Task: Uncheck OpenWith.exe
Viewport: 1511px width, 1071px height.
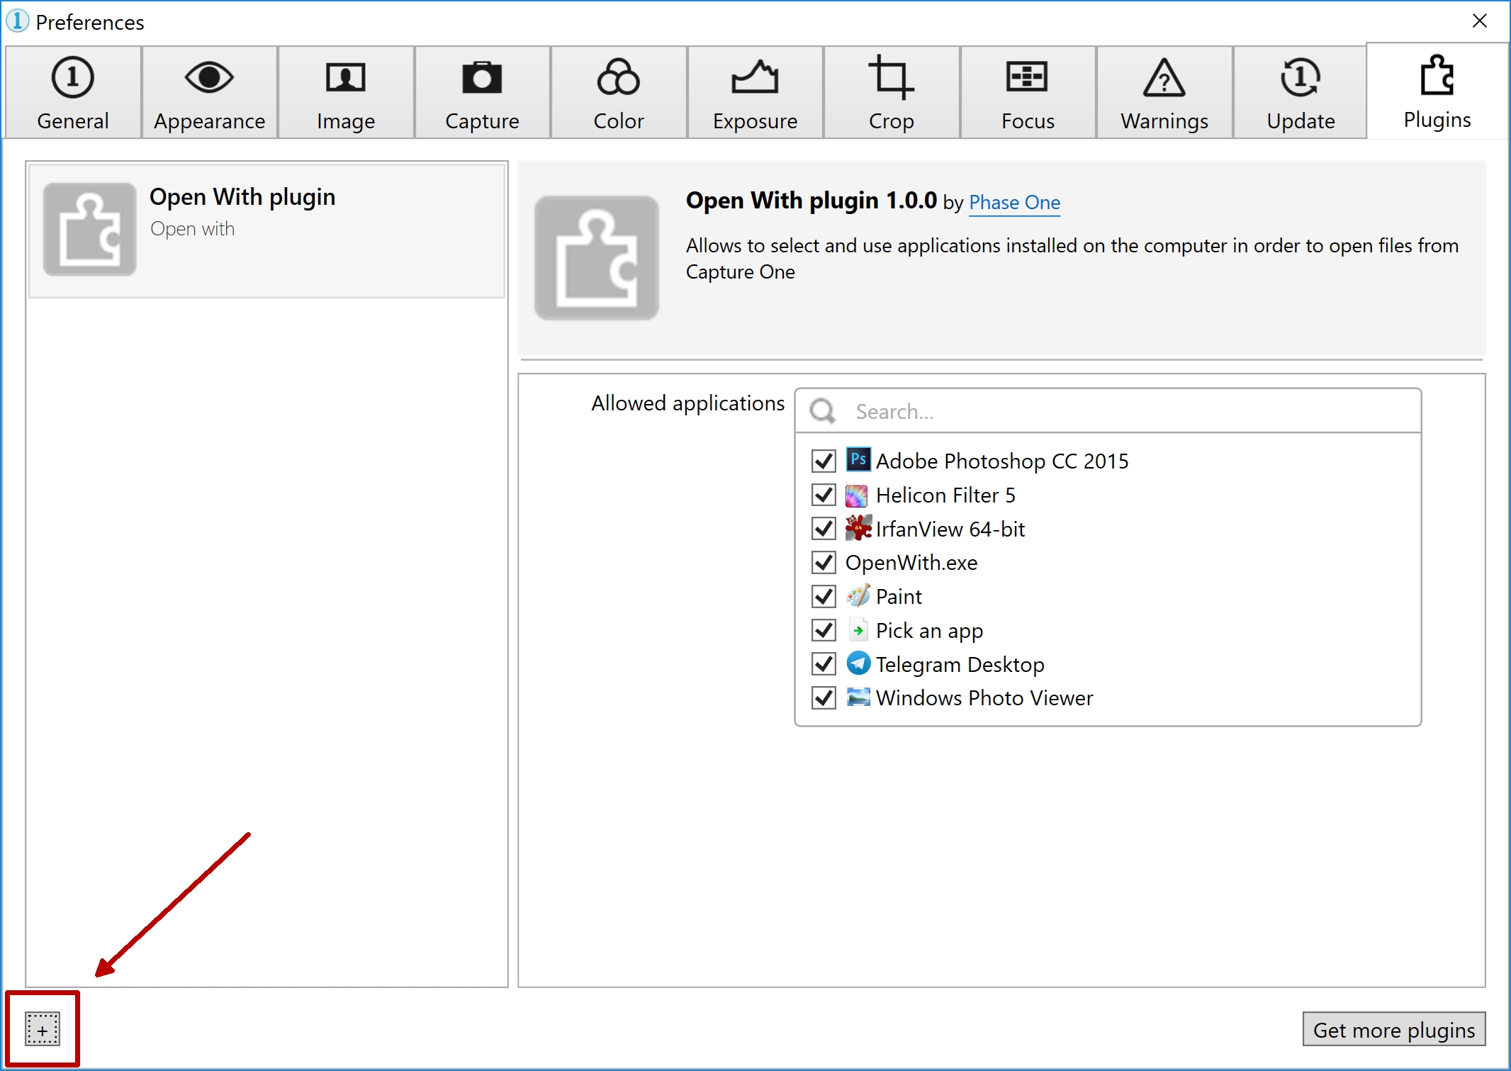Action: [824, 563]
